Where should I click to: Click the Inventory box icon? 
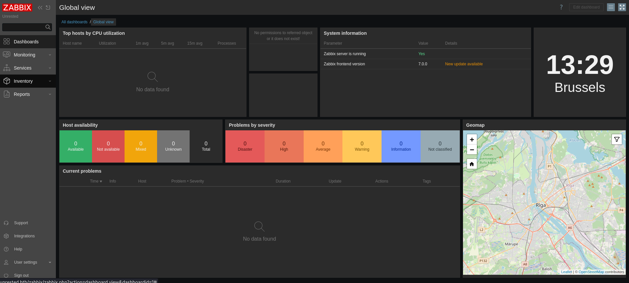pyautogui.click(x=7, y=81)
